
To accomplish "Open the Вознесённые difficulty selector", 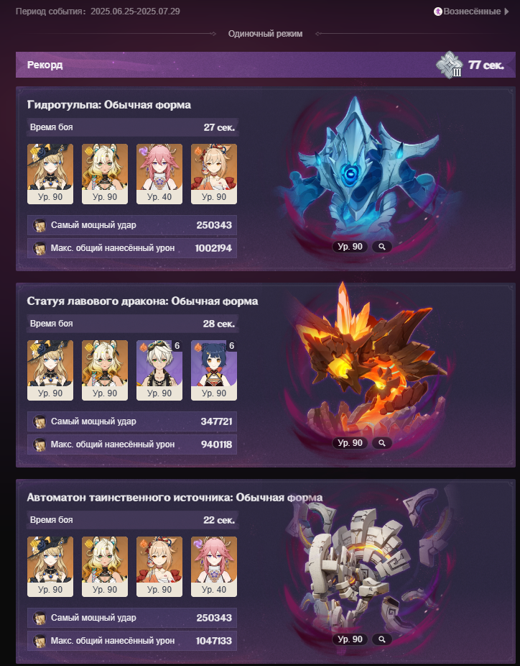I will click(x=471, y=12).
